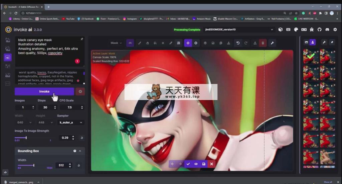Open canvas settings wrench in toolbar

[272, 43]
